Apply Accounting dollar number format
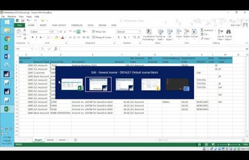Screen dimensions: 249x160 click(118, 37)
